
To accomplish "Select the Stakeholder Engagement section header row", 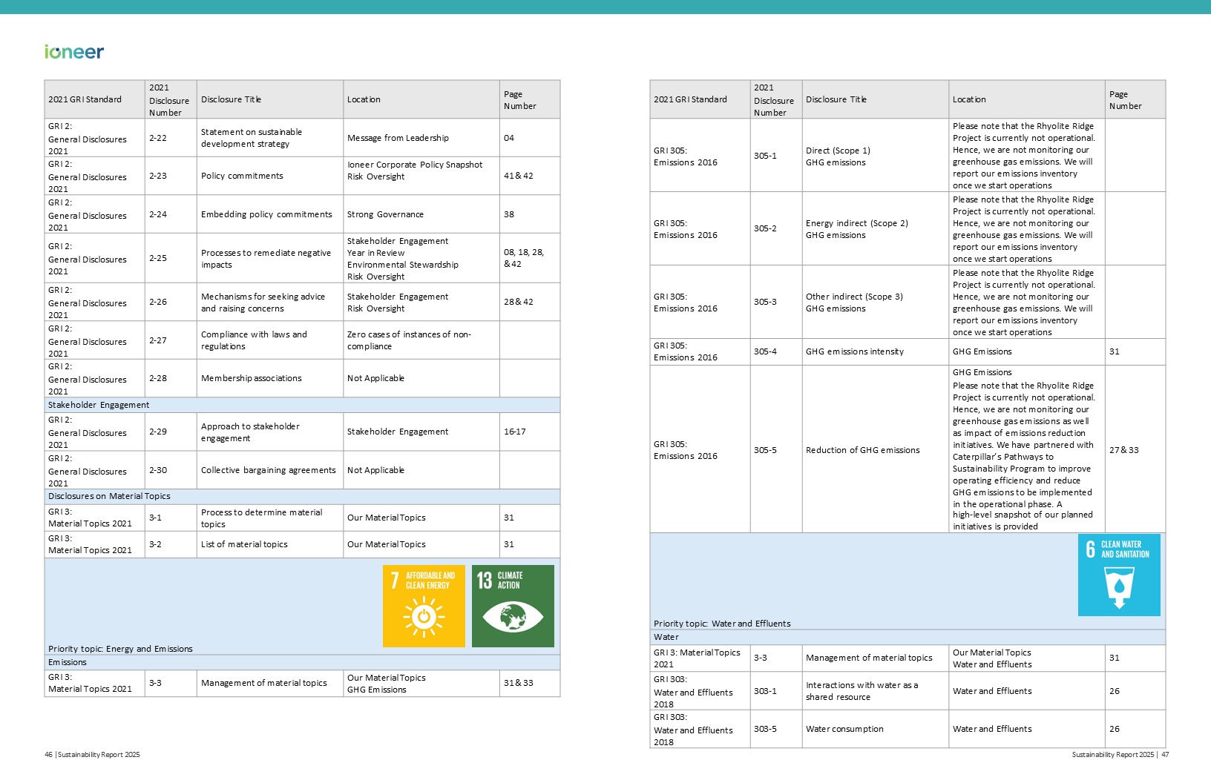I will [99, 405].
